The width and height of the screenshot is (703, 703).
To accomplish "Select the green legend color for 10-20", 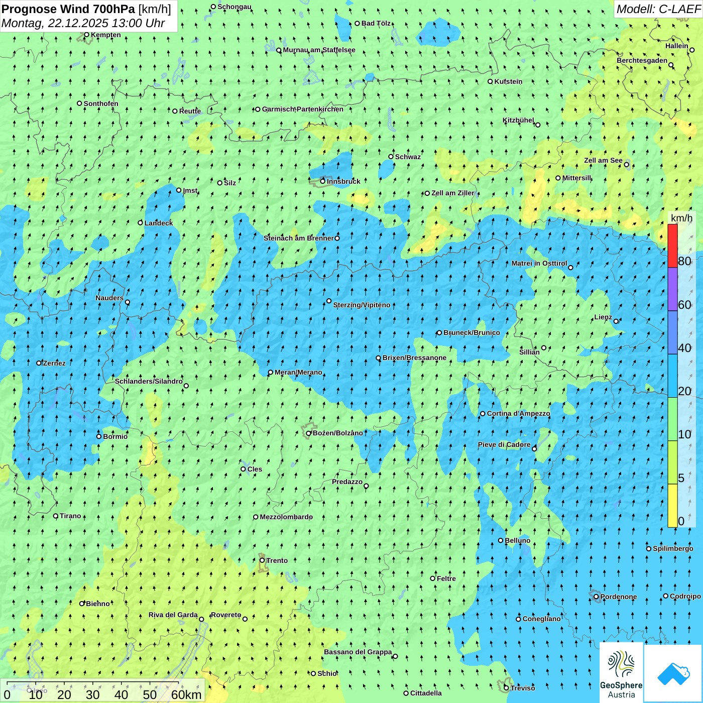I will [672, 419].
